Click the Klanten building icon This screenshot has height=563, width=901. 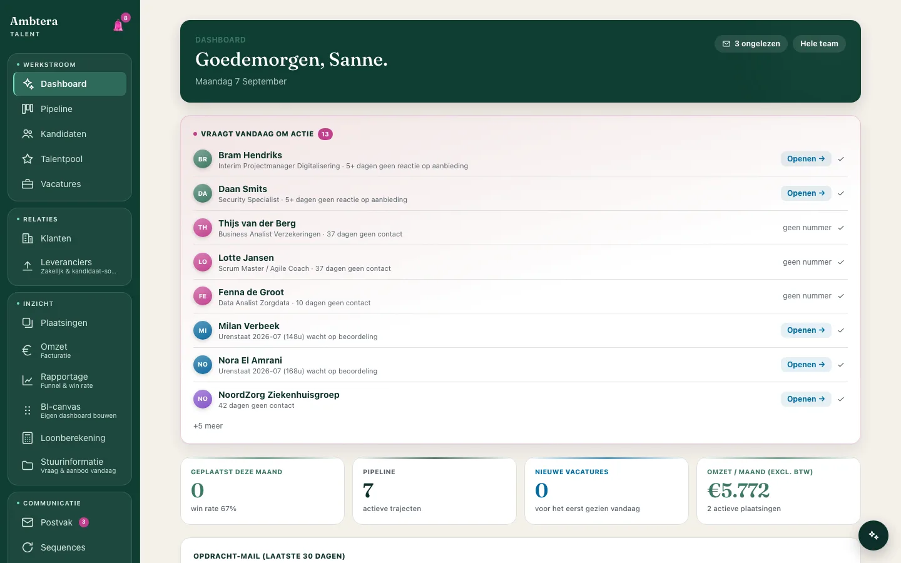click(x=28, y=238)
